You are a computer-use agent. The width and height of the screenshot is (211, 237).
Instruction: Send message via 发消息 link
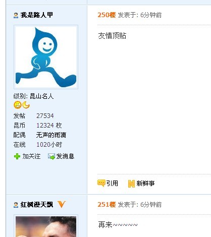(65, 156)
